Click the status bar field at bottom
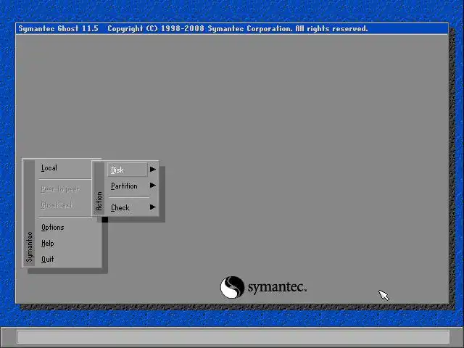Image resolution: width=464 pixels, height=348 pixels. (x=233, y=336)
